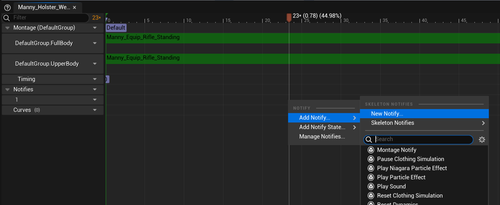The height and width of the screenshot is (205, 500).
Task: Focus the notify Search field
Action: (x=418, y=140)
